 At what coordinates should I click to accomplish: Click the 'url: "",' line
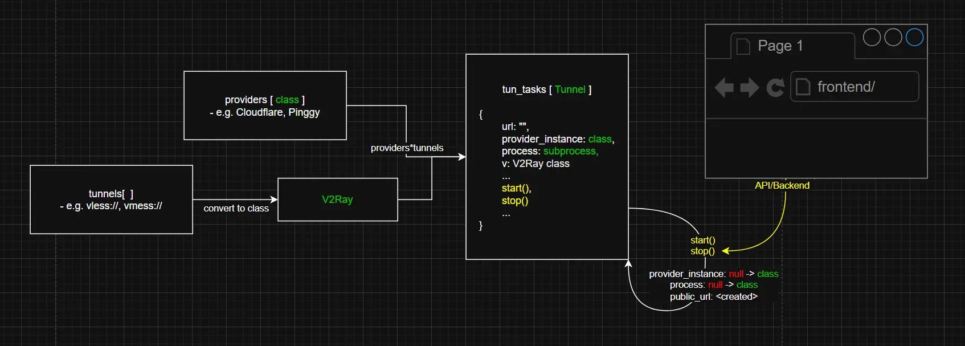(515, 127)
